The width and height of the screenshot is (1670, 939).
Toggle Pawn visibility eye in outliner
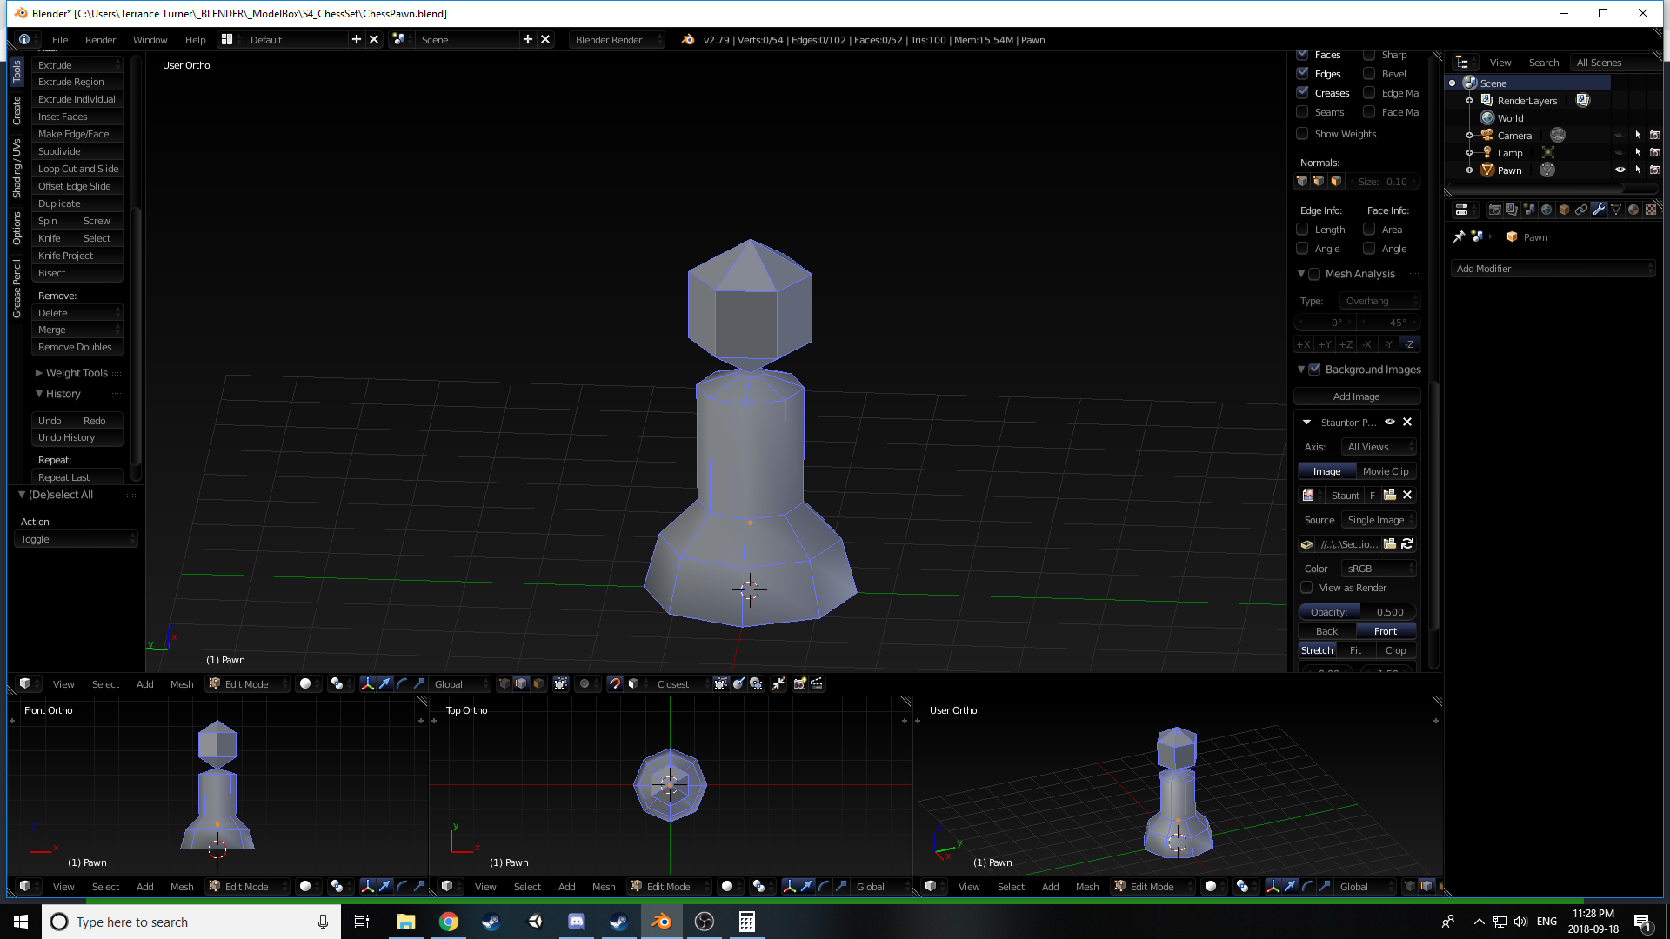(x=1620, y=170)
